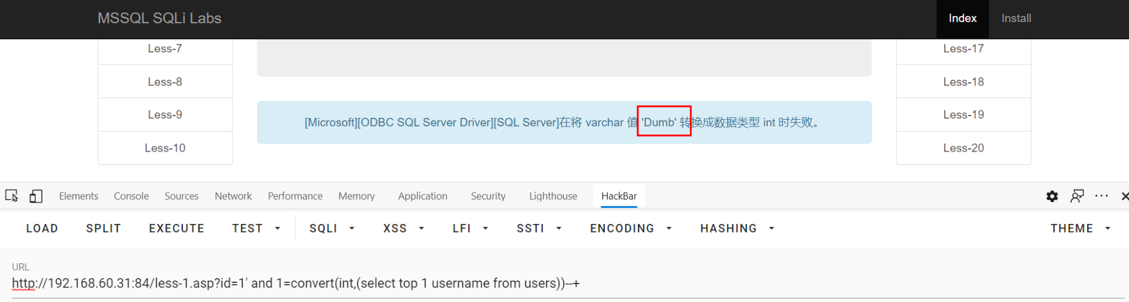Viewport: 1129px width, 302px height.
Task: Click the HackBar EXECUTE button
Action: point(176,228)
